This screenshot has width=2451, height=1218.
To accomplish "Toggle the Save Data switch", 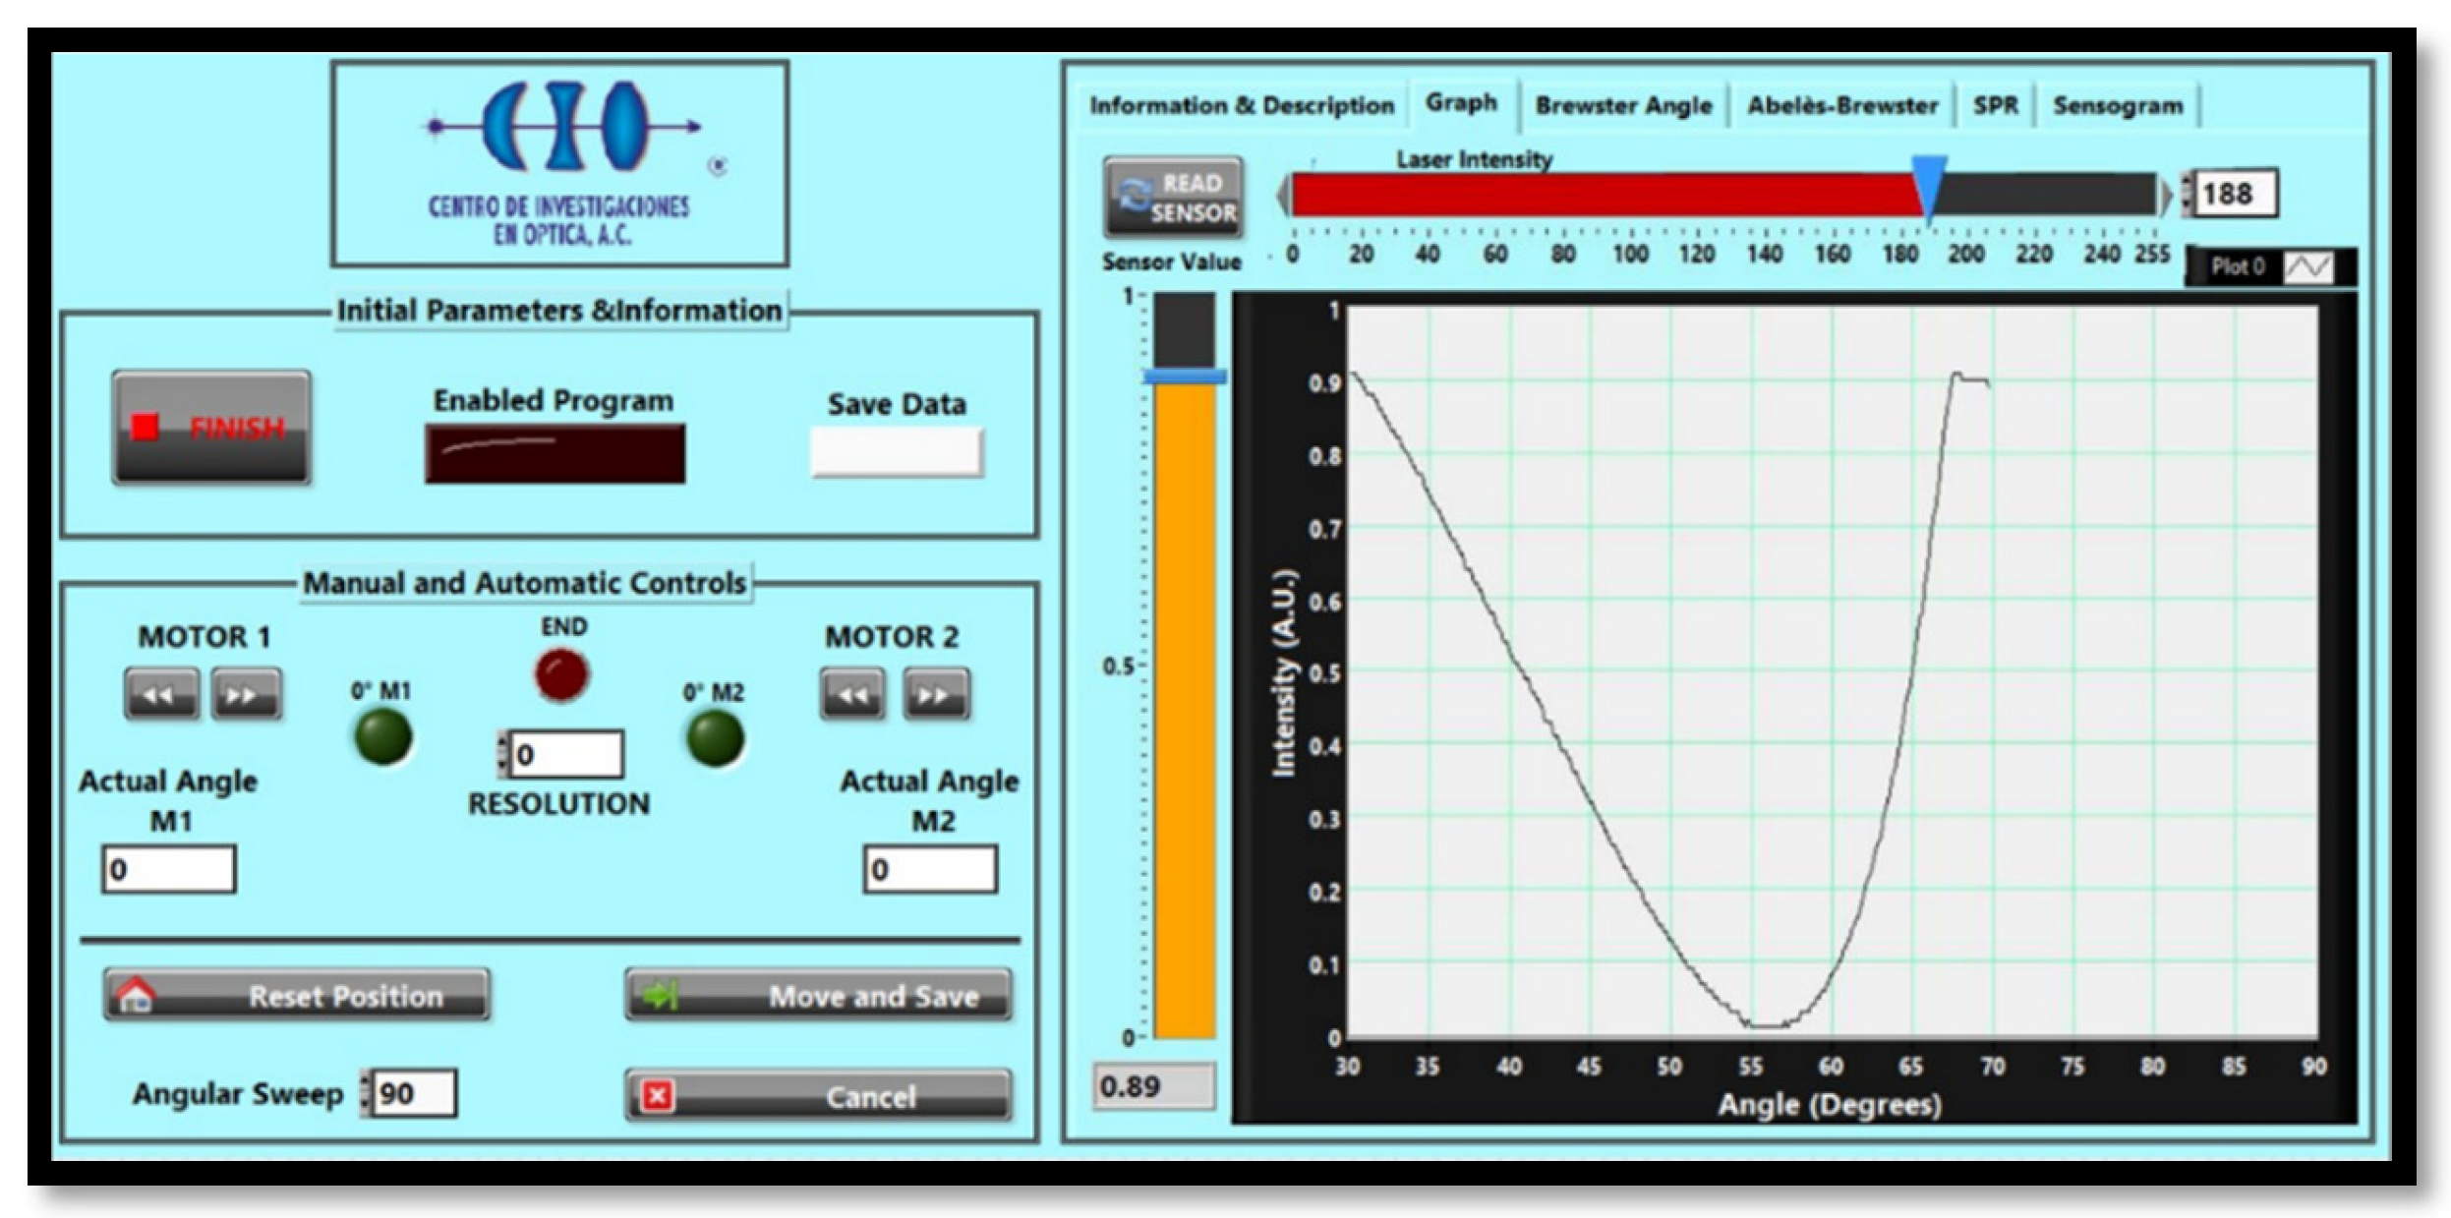I will pos(896,452).
